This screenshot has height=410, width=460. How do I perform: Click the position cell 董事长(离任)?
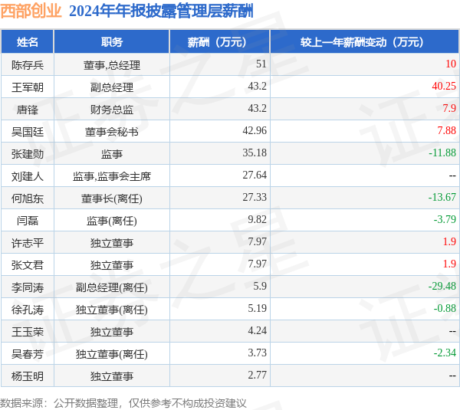[112, 198]
